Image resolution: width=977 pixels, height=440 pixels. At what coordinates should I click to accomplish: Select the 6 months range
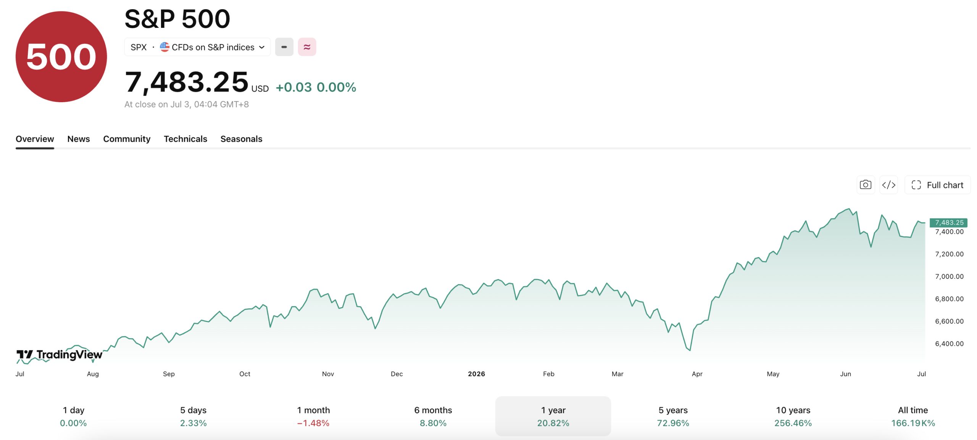433,416
